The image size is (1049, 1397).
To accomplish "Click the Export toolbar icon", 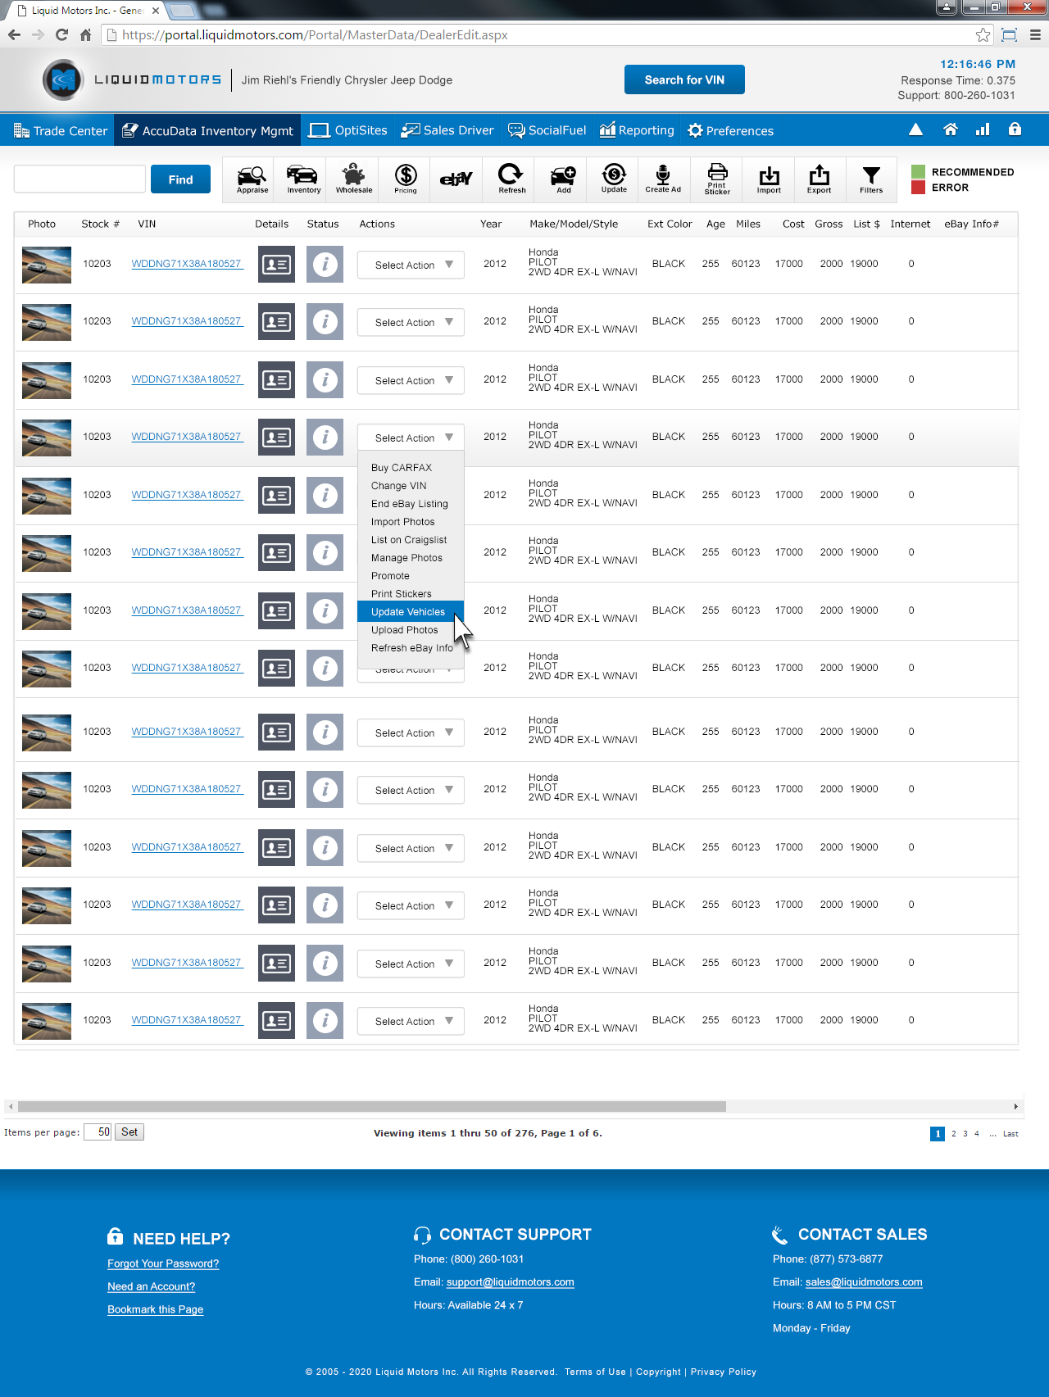I will tap(819, 179).
